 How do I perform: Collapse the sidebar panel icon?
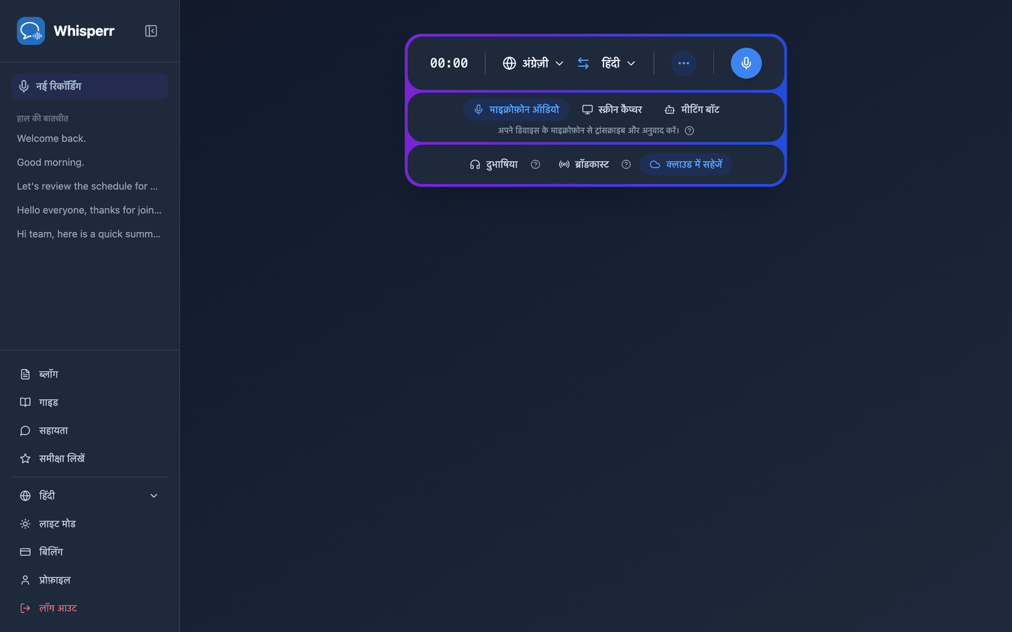(151, 31)
